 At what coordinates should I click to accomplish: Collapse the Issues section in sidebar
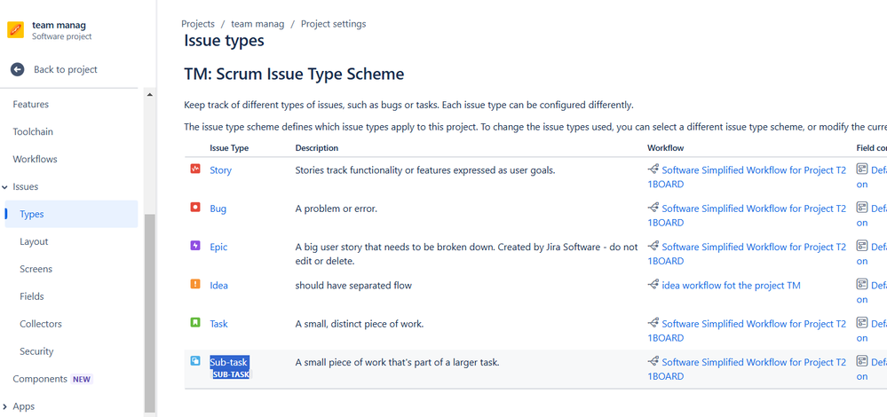[x=5, y=187]
